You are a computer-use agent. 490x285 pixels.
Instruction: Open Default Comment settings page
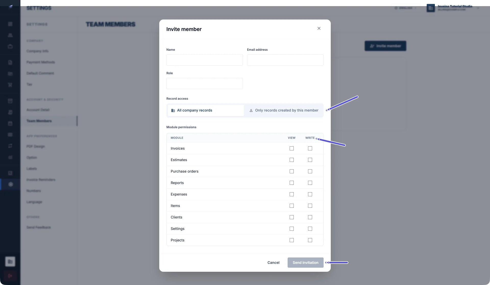point(40,73)
